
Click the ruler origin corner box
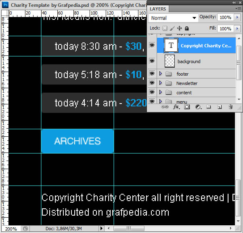click(5, 13)
